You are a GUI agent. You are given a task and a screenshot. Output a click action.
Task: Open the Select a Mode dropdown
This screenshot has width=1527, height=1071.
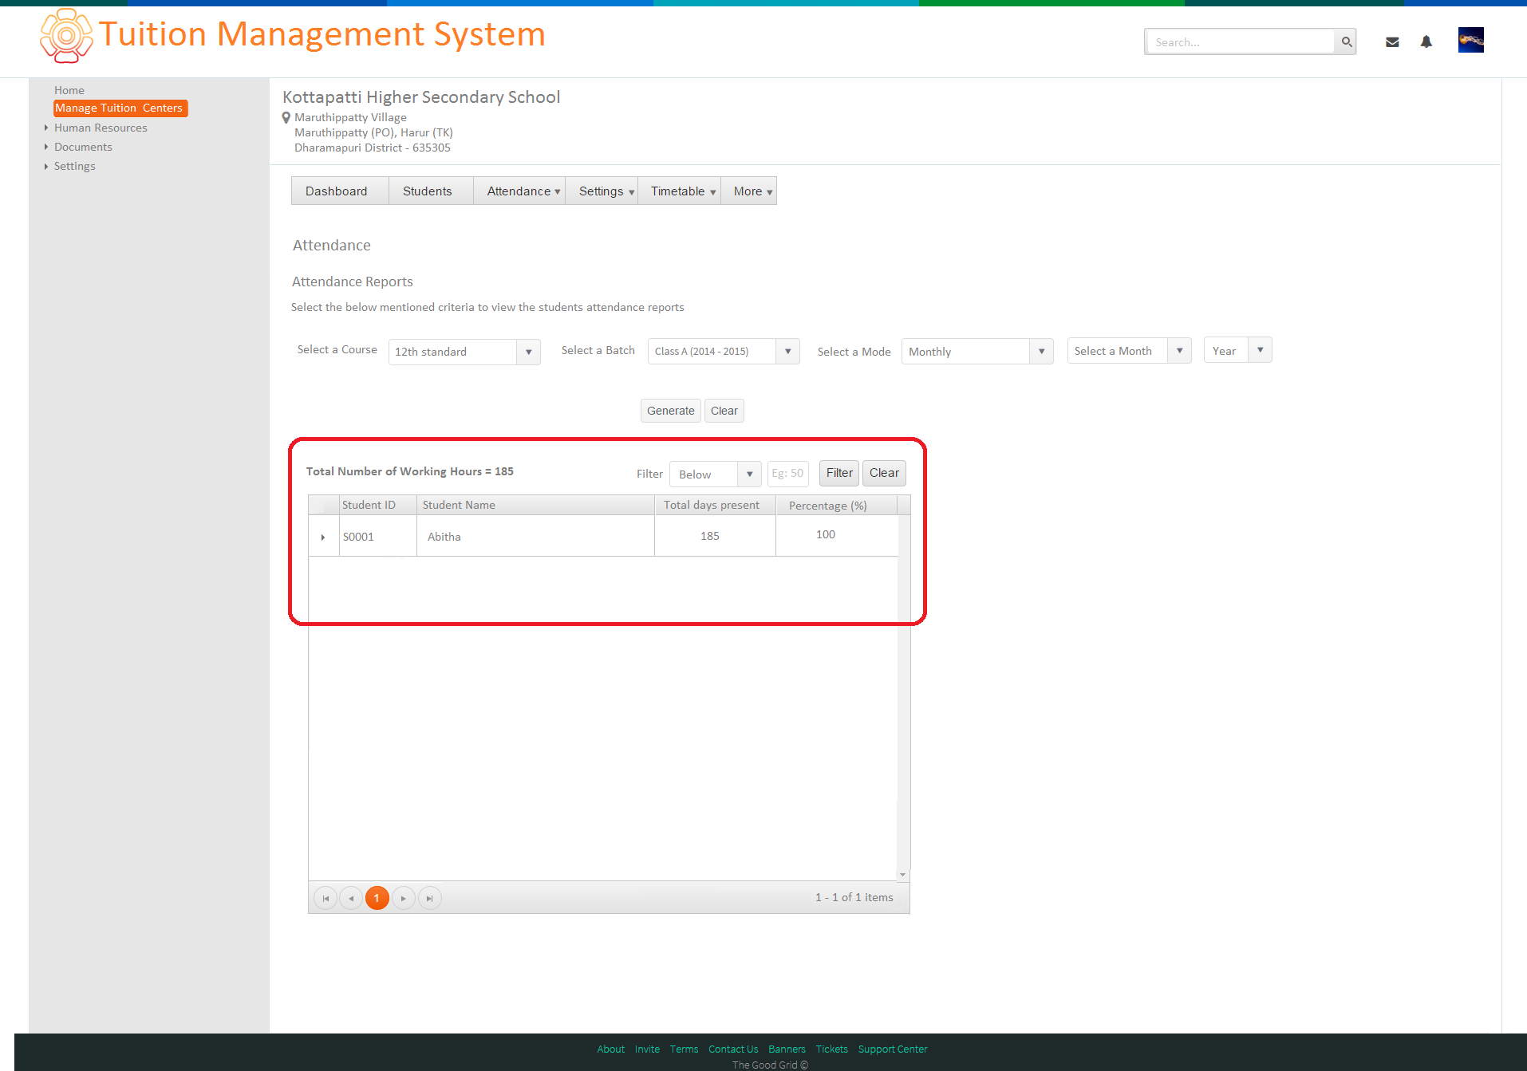point(977,351)
